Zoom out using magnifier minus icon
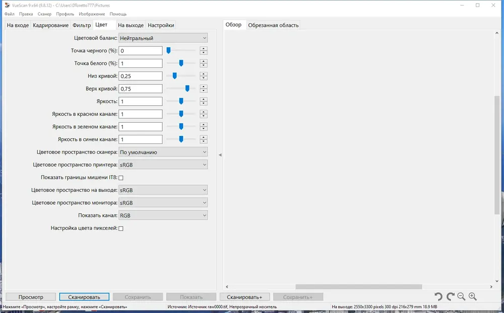This screenshot has width=504, height=313. click(461, 296)
